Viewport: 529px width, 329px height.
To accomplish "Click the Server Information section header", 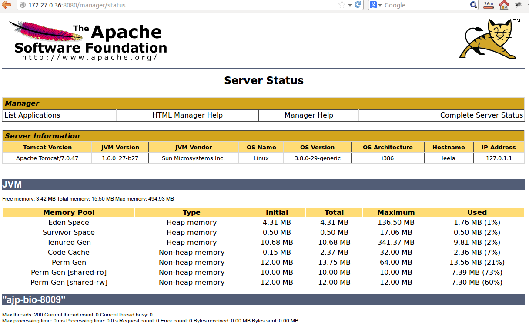I will click(x=264, y=136).
